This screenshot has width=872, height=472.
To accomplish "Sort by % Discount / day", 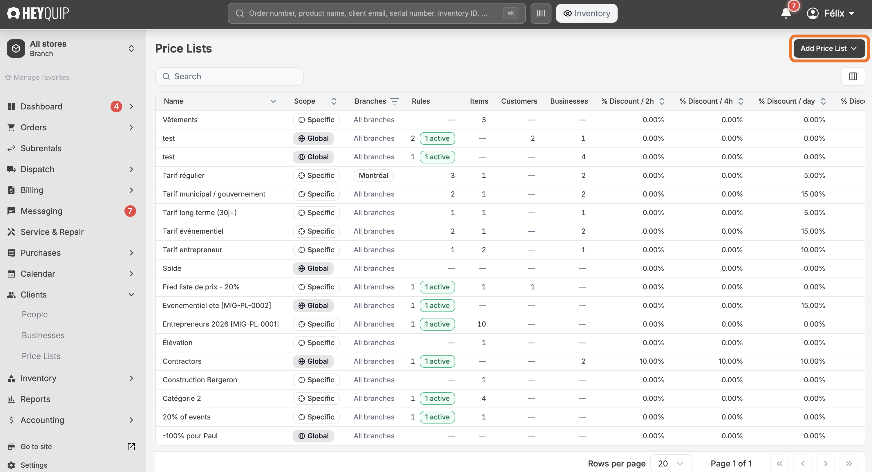I will (x=823, y=101).
